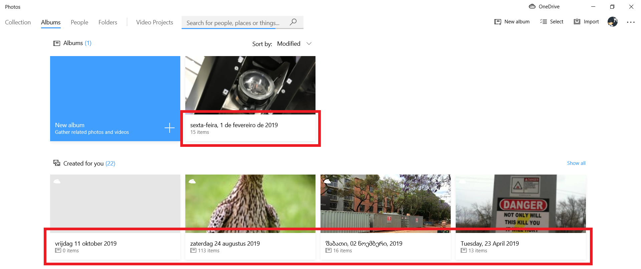This screenshot has height=269, width=641.
Task: Open the empty vrijdag 11 oktober thumbnail
Action: point(115,204)
